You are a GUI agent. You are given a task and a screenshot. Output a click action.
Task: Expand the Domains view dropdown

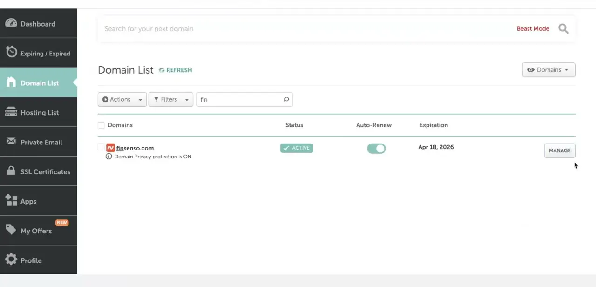pos(549,70)
